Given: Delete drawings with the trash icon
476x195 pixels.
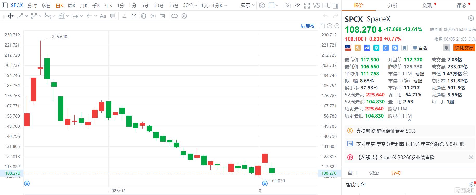Looking at the screenshot, I should pyautogui.click(x=163, y=16).
